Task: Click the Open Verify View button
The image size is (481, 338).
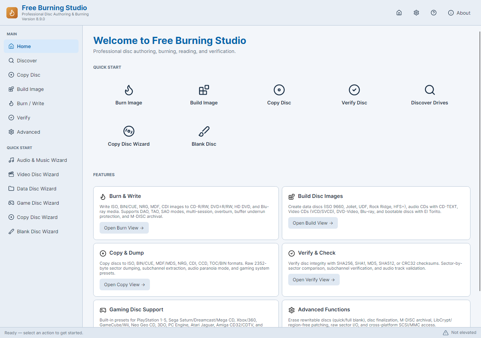Action: (x=314, y=280)
